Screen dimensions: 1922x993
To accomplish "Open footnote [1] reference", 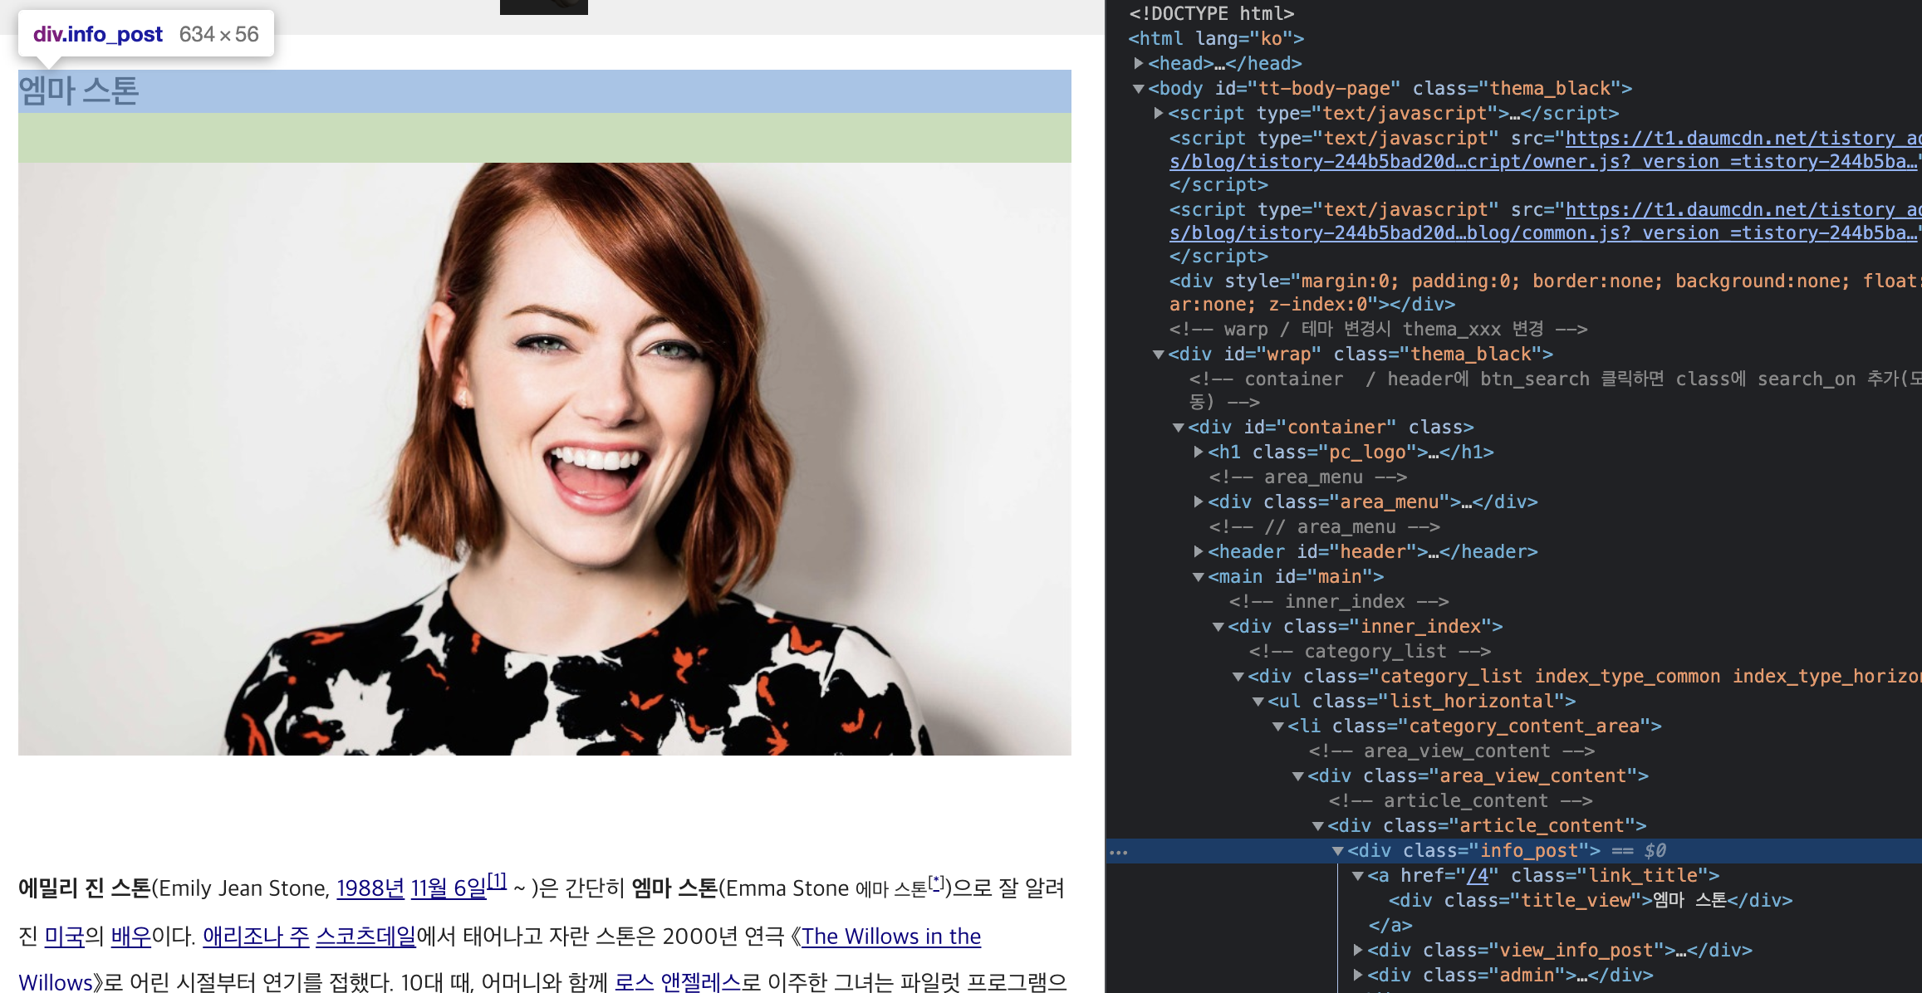I will coord(497,880).
